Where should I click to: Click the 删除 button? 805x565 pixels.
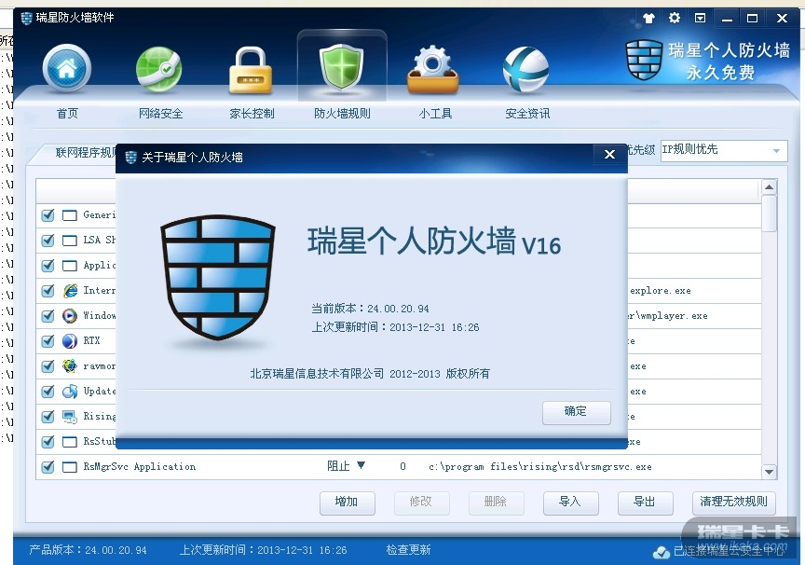pos(496,503)
